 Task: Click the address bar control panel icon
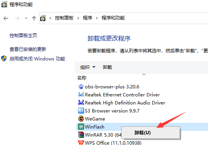[x=43, y=18]
